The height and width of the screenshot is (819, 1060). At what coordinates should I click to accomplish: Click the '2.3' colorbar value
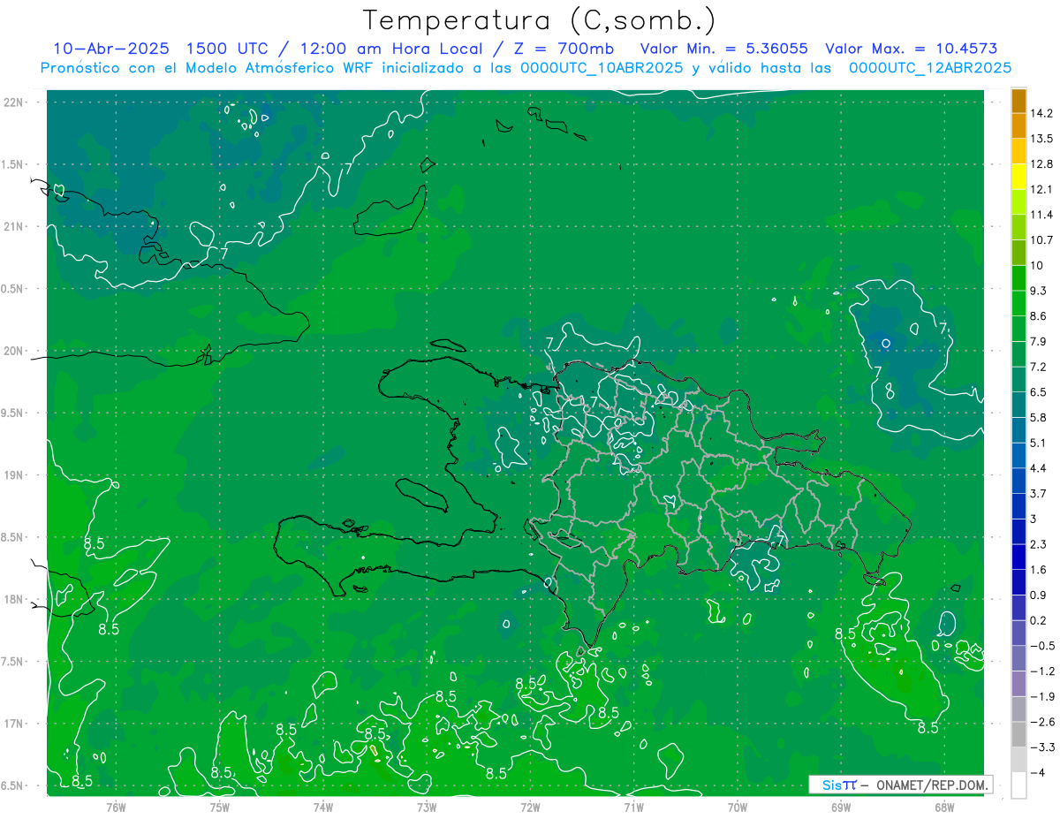(1039, 544)
